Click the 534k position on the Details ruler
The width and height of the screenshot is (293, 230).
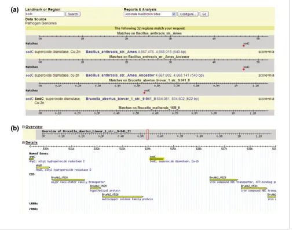148,149
